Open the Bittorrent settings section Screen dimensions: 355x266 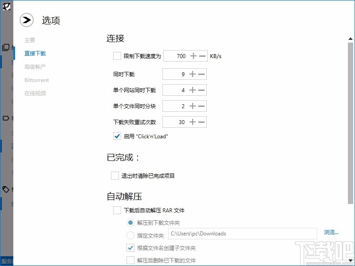pos(36,80)
